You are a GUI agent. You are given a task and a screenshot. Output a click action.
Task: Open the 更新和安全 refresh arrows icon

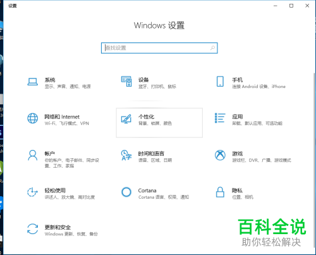tap(33, 229)
